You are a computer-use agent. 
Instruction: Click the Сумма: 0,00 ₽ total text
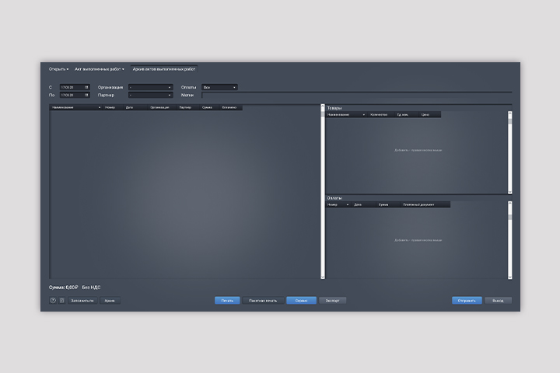click(63, 288)
